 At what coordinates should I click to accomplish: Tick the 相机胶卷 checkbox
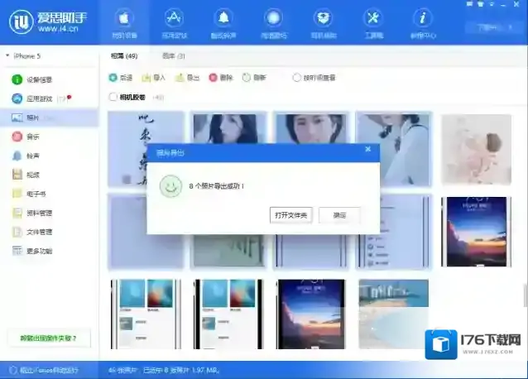(x=113, y=98)
